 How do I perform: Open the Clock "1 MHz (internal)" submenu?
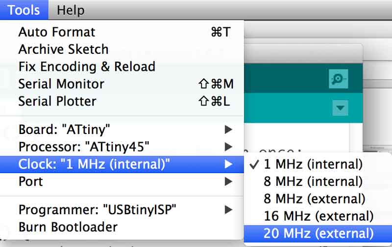(122, 164)
